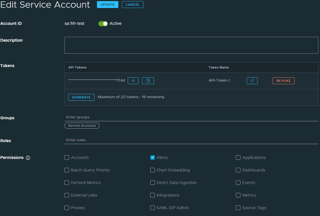The height and width of the screenshot is (216, 320).
Task: Open the Enter groups field
Action: [191, 117]
